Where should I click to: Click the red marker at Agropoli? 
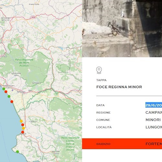pyautogui.click(x=23, y=132)
